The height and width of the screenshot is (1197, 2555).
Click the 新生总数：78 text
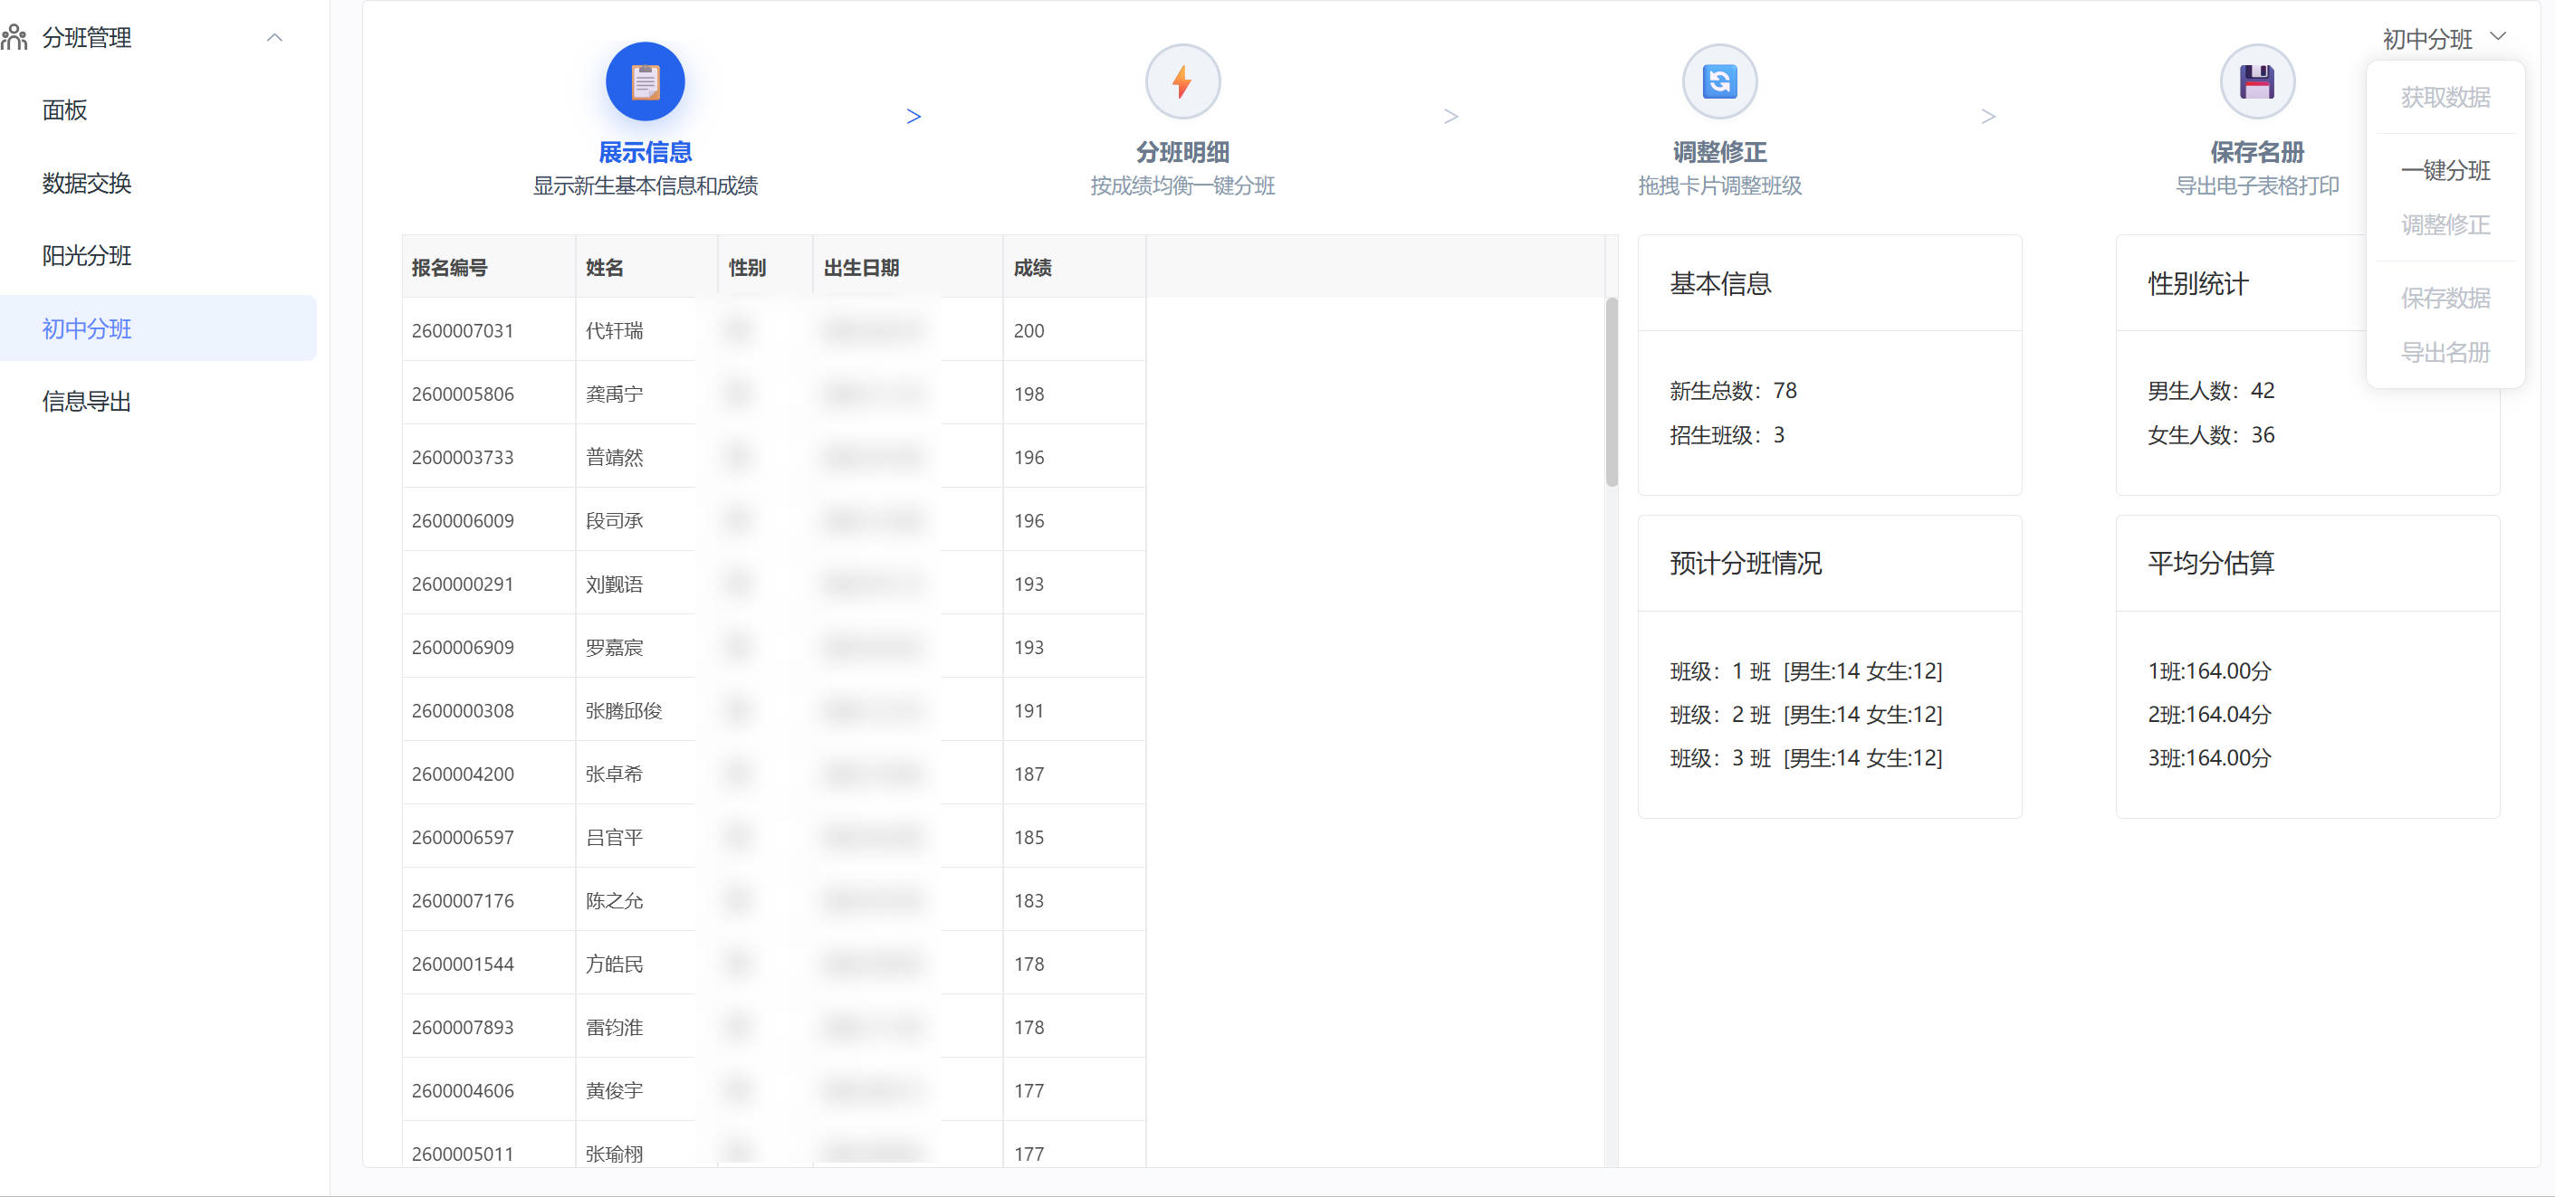pos(1732,392)
